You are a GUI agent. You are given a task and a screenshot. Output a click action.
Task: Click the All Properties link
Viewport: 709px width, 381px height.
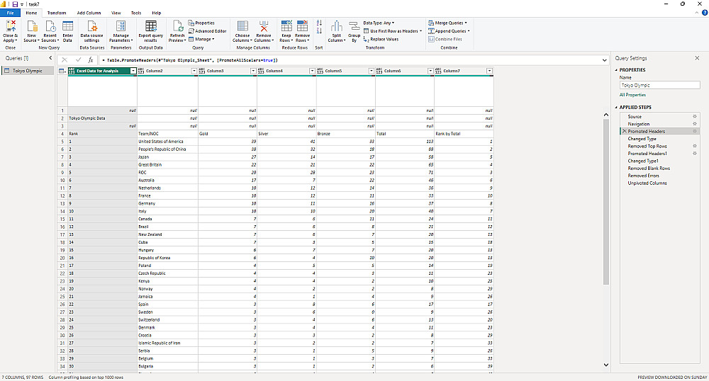coord(632,94)
